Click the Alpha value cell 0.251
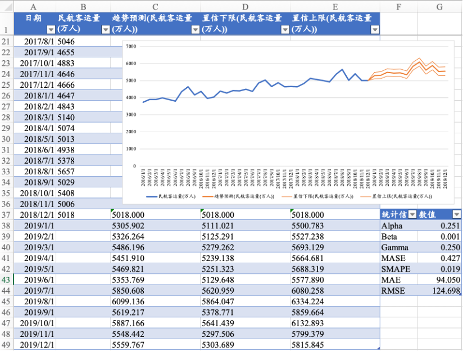 439,226
